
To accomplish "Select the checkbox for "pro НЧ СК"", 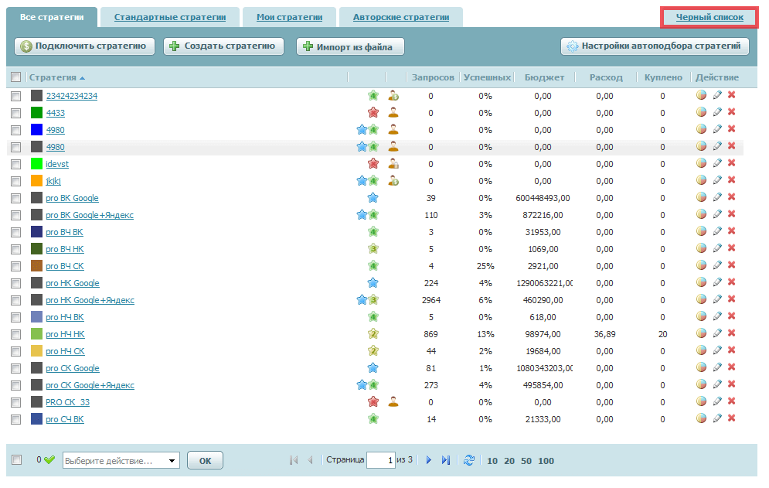I will [x=16, y=351].
